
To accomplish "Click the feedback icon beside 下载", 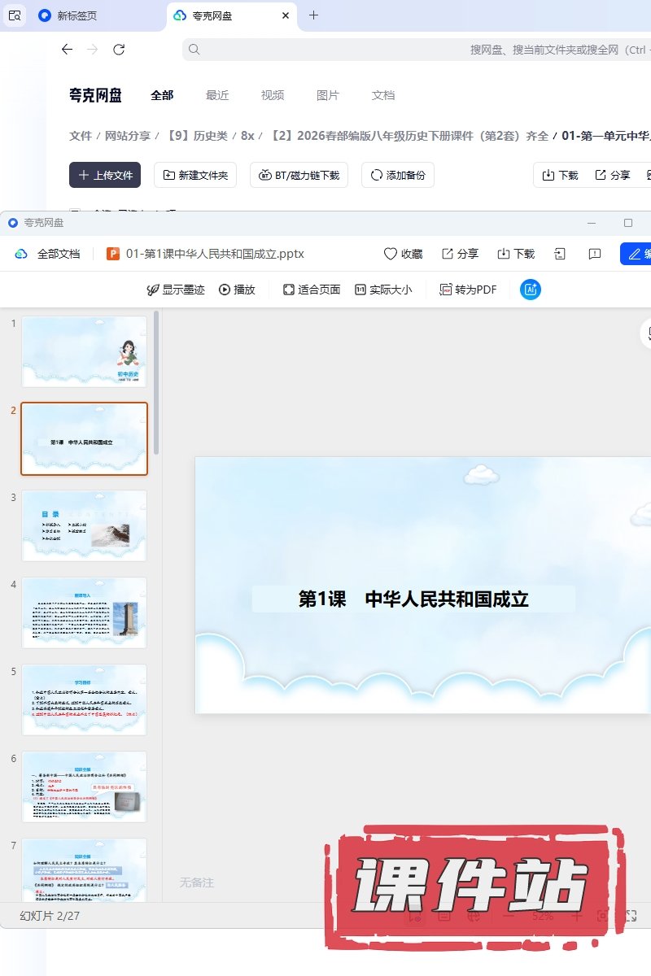I will [595, 254].
